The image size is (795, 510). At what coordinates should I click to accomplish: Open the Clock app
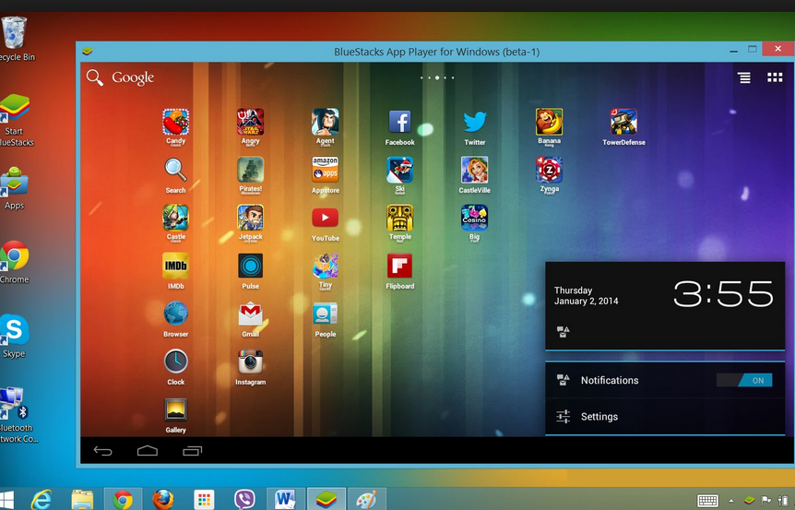pyautogui.click(x=175, y=362)
